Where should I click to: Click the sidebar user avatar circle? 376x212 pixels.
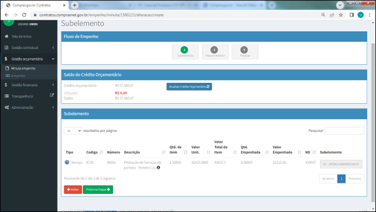[9, 22]
